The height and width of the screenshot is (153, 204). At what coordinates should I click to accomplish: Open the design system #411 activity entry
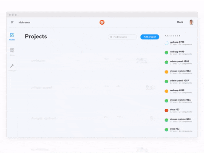click(x=178, y=101)
